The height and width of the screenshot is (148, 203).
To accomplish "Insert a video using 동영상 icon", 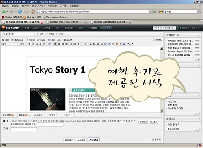I will tap(30, 40).
